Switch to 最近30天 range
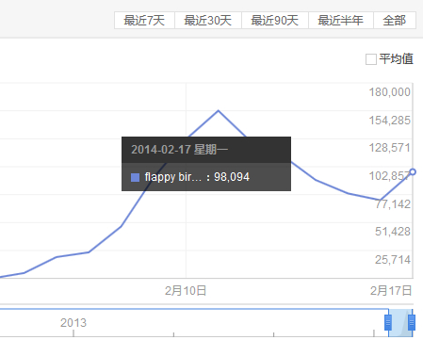The height and width of the screenshot is (340, 423). coord(208,21)
